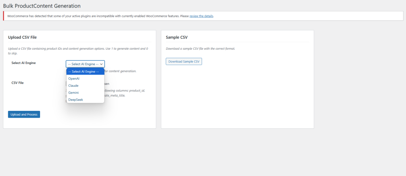406x176 pixels.
Task: Open the 'review the details' link
Action: [201, 16]
